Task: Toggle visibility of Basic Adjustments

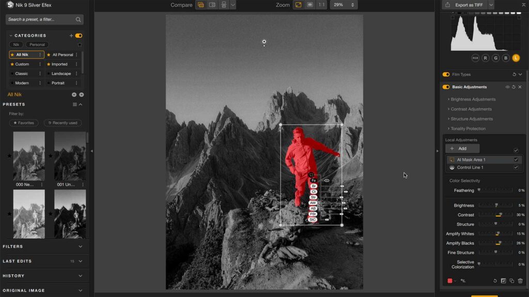Action: click(508, 87)
